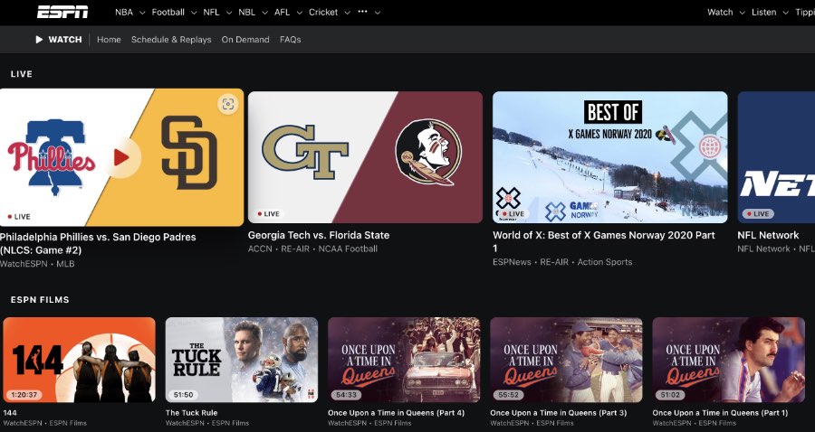The width and height of the screenshot is (815, 432).
Task: Click 1:20:37 duration badge on 144
Action: tap(25, 395)
